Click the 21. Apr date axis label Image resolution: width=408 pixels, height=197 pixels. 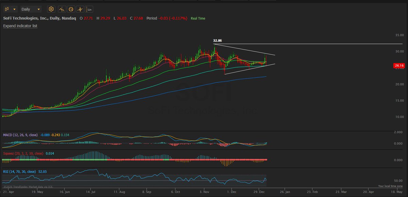point(8,192)
